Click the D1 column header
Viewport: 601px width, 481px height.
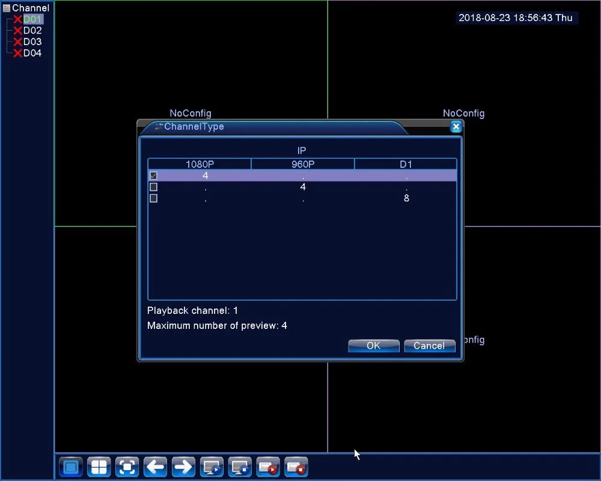coord(406,164)
